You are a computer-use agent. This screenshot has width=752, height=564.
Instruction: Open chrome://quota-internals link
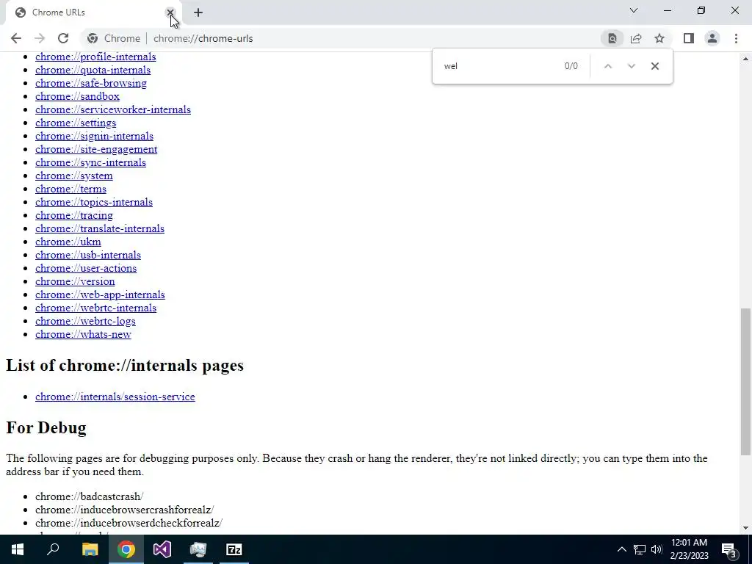[93, 70]
